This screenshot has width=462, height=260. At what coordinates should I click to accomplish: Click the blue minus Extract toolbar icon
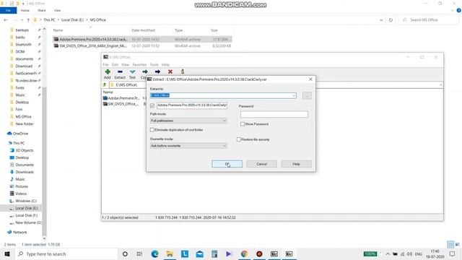(x=120, y=71)
